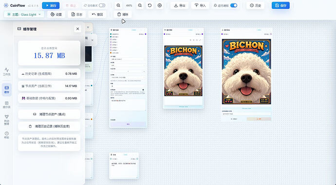Switch to 工作流 workflow sidebar tab
Viewport: 336px width, 185px height.
(x=7, y=72)
